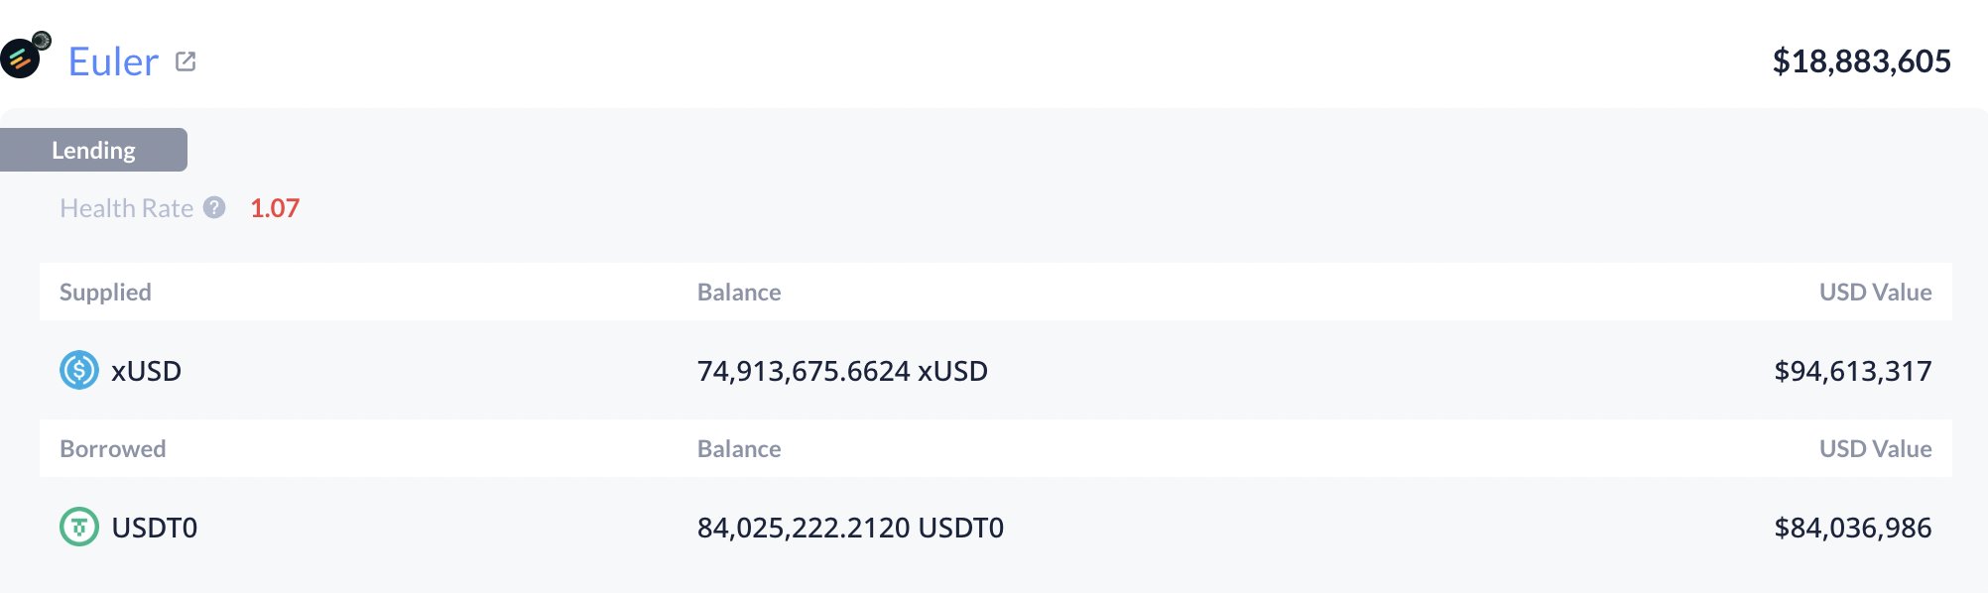This screenshot has height=593, width=1988.
Task: Open the Euler protocol name link
Action: click(x=113, y=61)
